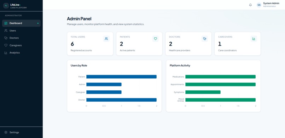Click the Doctors stethoscope icon in sidebar
Image resolution: width=285 pixels, height=138 pixels.
(6, 38)
